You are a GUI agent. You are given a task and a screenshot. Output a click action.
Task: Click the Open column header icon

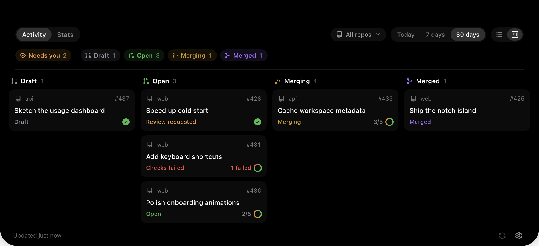click(146, 81)
